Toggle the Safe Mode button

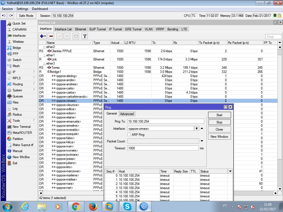(26, 16)
